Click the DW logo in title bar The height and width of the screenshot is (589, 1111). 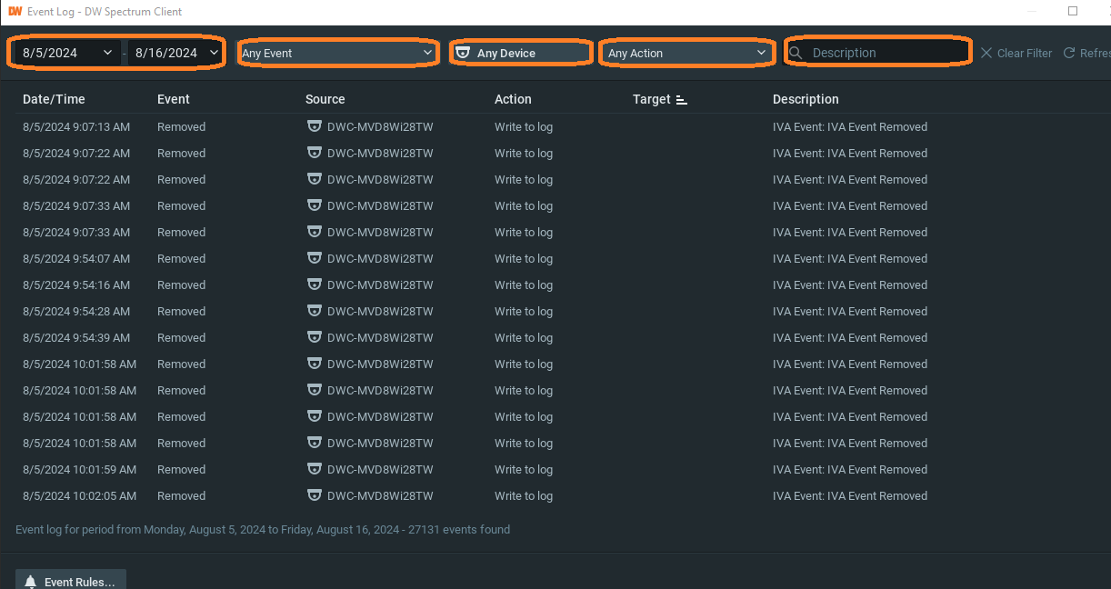15,12
